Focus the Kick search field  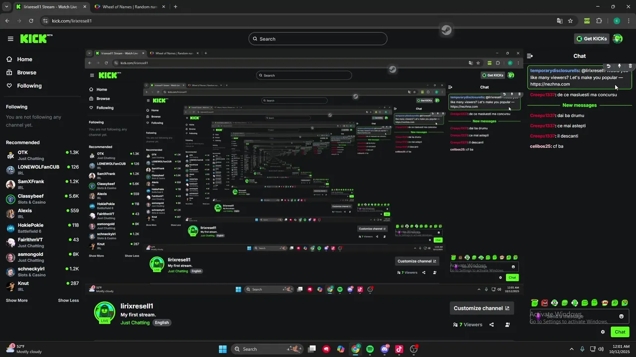pyautogui.click(x=318, y=39)
